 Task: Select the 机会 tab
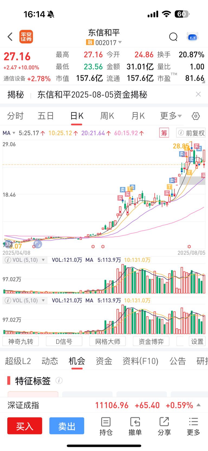click(x=77, y=361)
